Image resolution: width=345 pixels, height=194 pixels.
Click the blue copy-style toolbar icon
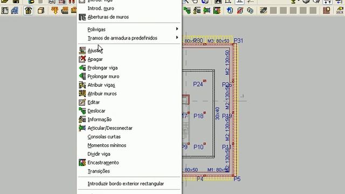pos(230,10)
